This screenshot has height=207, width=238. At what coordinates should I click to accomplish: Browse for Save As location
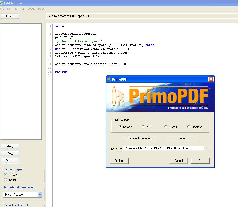pos(207,149)
